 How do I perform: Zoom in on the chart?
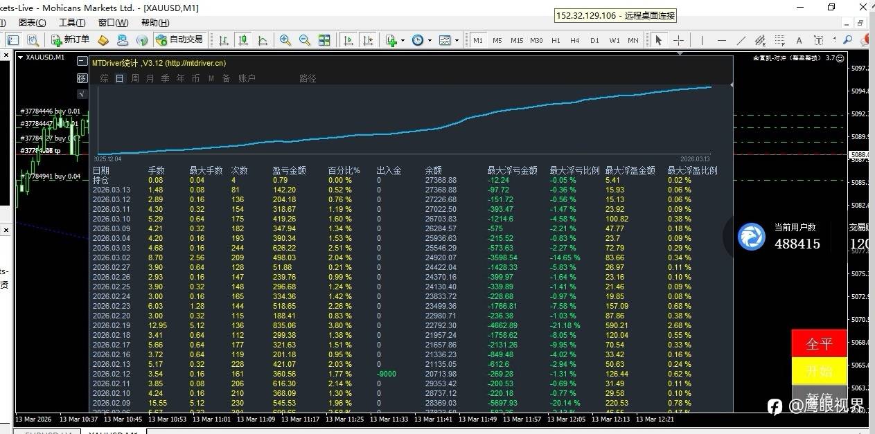click(285, 40)
